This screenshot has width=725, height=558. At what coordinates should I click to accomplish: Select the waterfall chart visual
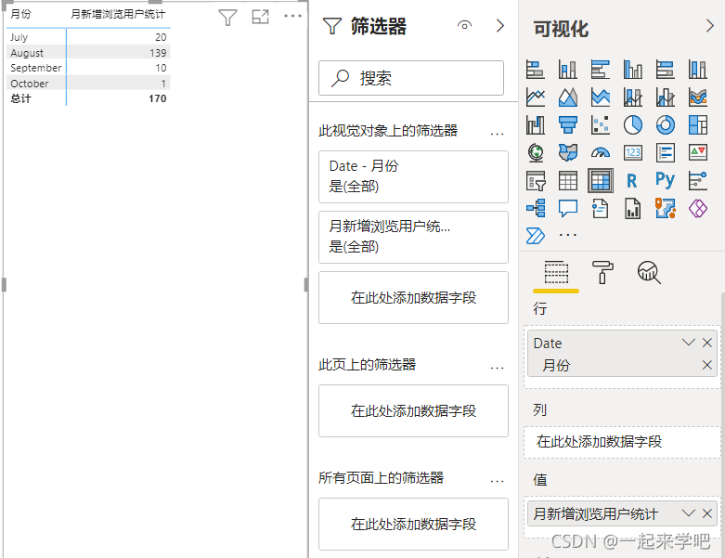pyautogui.click(x=536, y=124)
